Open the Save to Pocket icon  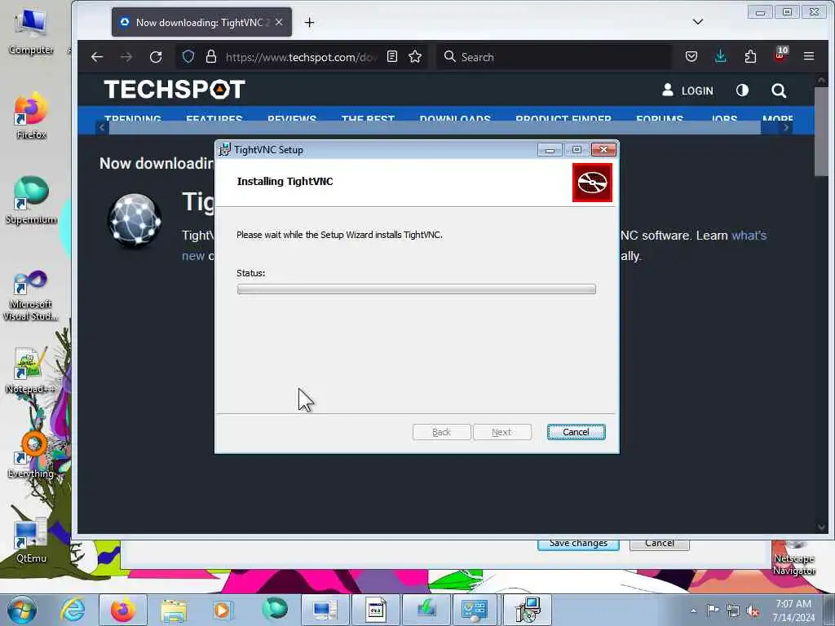coord(691,56)
